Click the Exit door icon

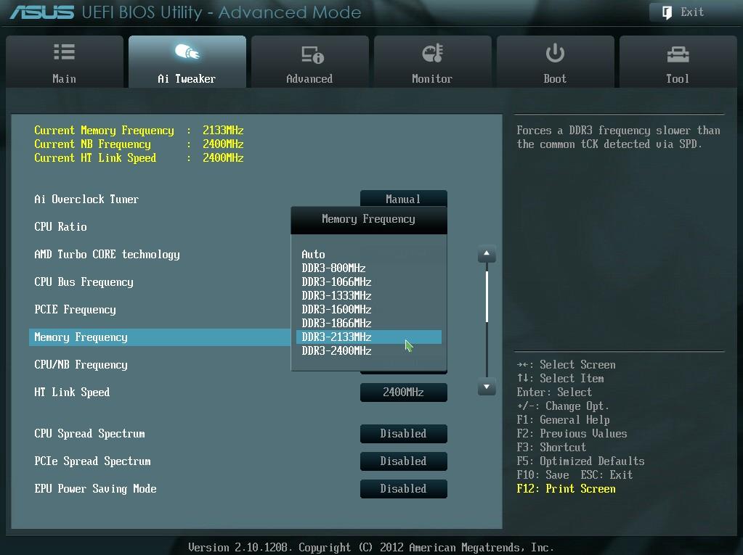667,12
